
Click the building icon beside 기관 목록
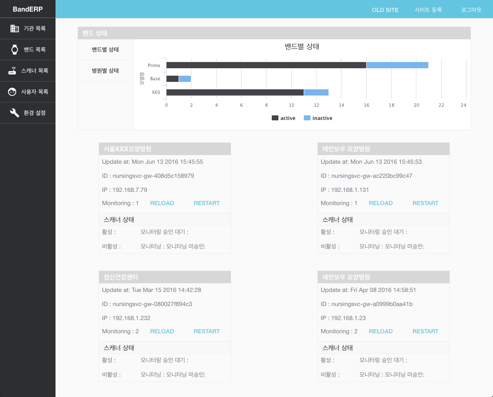[x=15, y=29]
